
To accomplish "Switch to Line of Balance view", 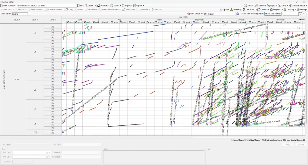I will 296,5.
